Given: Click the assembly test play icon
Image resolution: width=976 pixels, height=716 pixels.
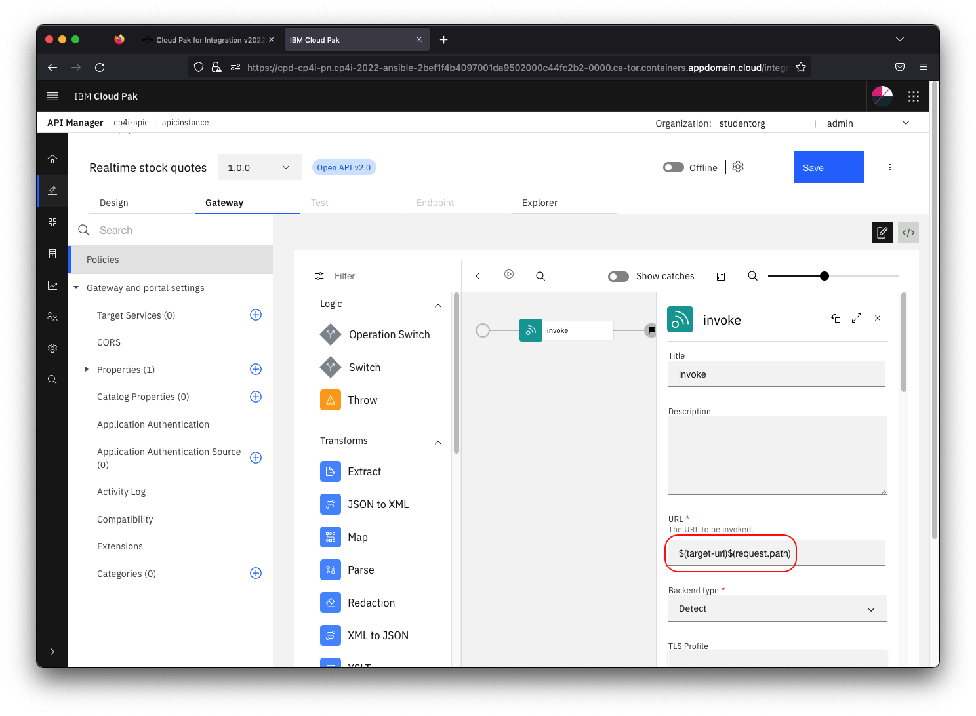Looking at the screenshot, I should pyautogui.click(x=509, y=275).
